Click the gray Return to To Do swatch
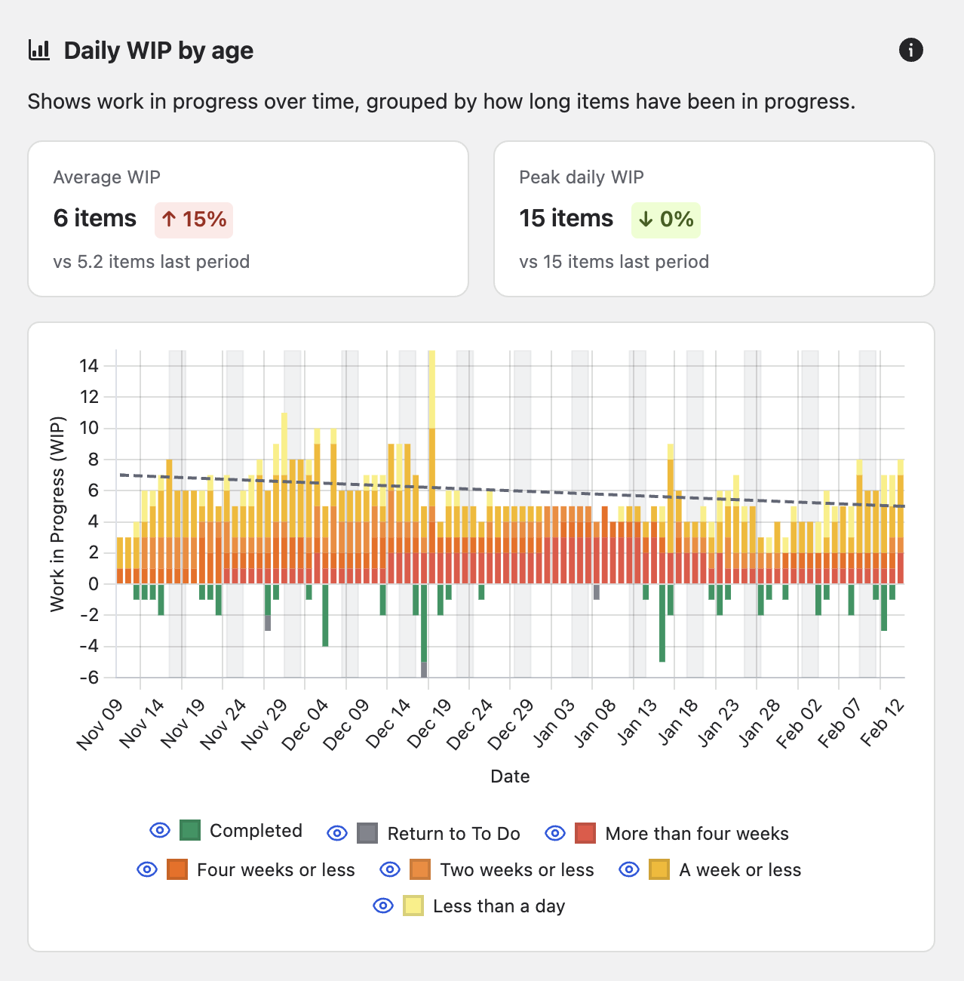Viewport: 964px width, 981px height. click(367, 833)
